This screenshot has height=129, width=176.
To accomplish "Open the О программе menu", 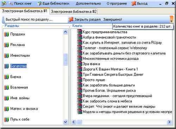I will point(117,4).
